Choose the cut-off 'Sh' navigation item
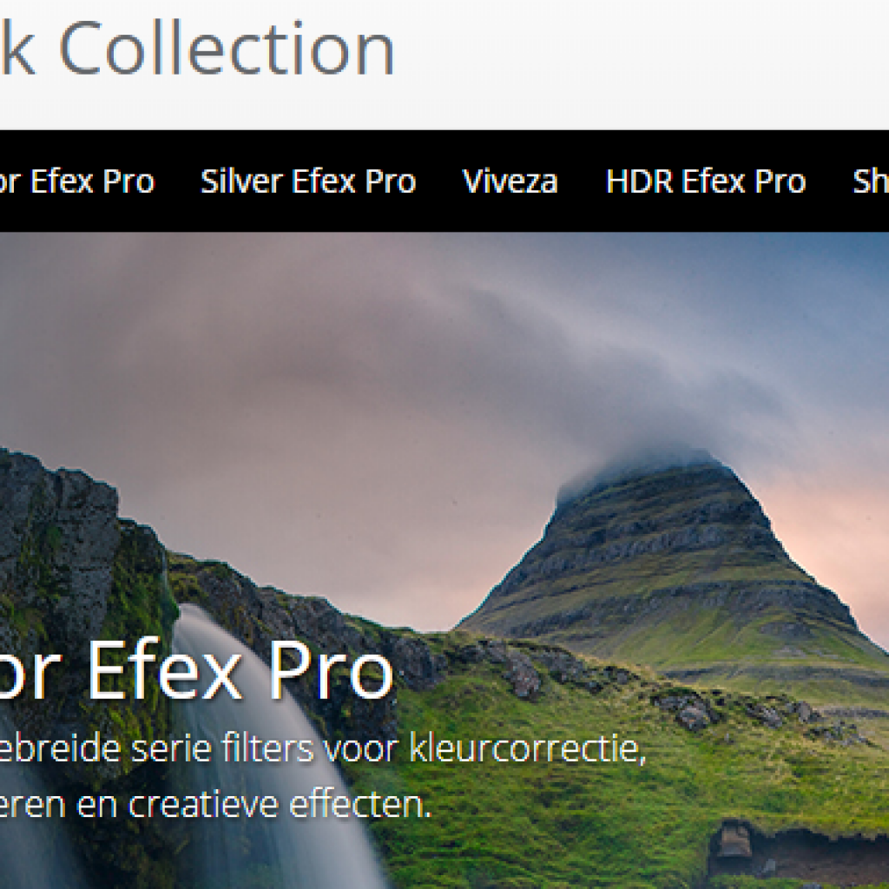This screenshot has width=889, height=889. pyautogui.click(x=871, y=181)
